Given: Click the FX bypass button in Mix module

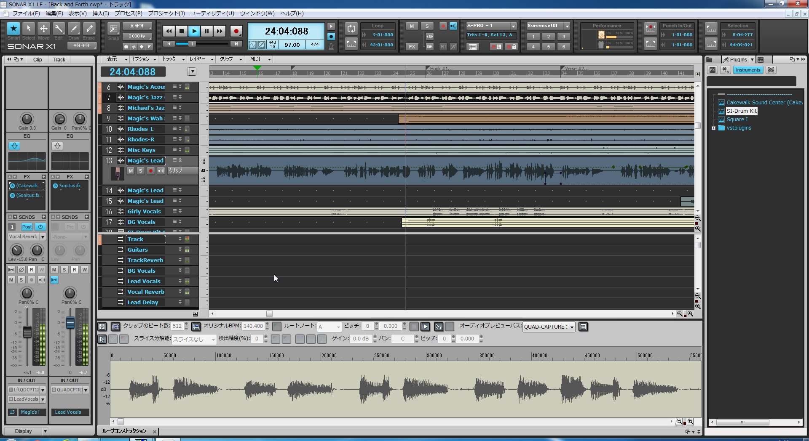Looking at the screenshot, I should tap(412, 47).
